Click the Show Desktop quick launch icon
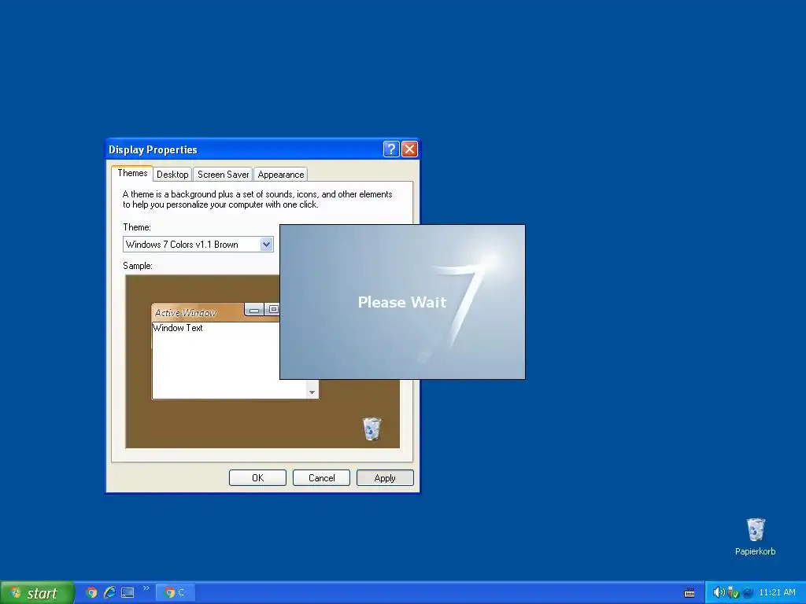 tap(128, 593)
